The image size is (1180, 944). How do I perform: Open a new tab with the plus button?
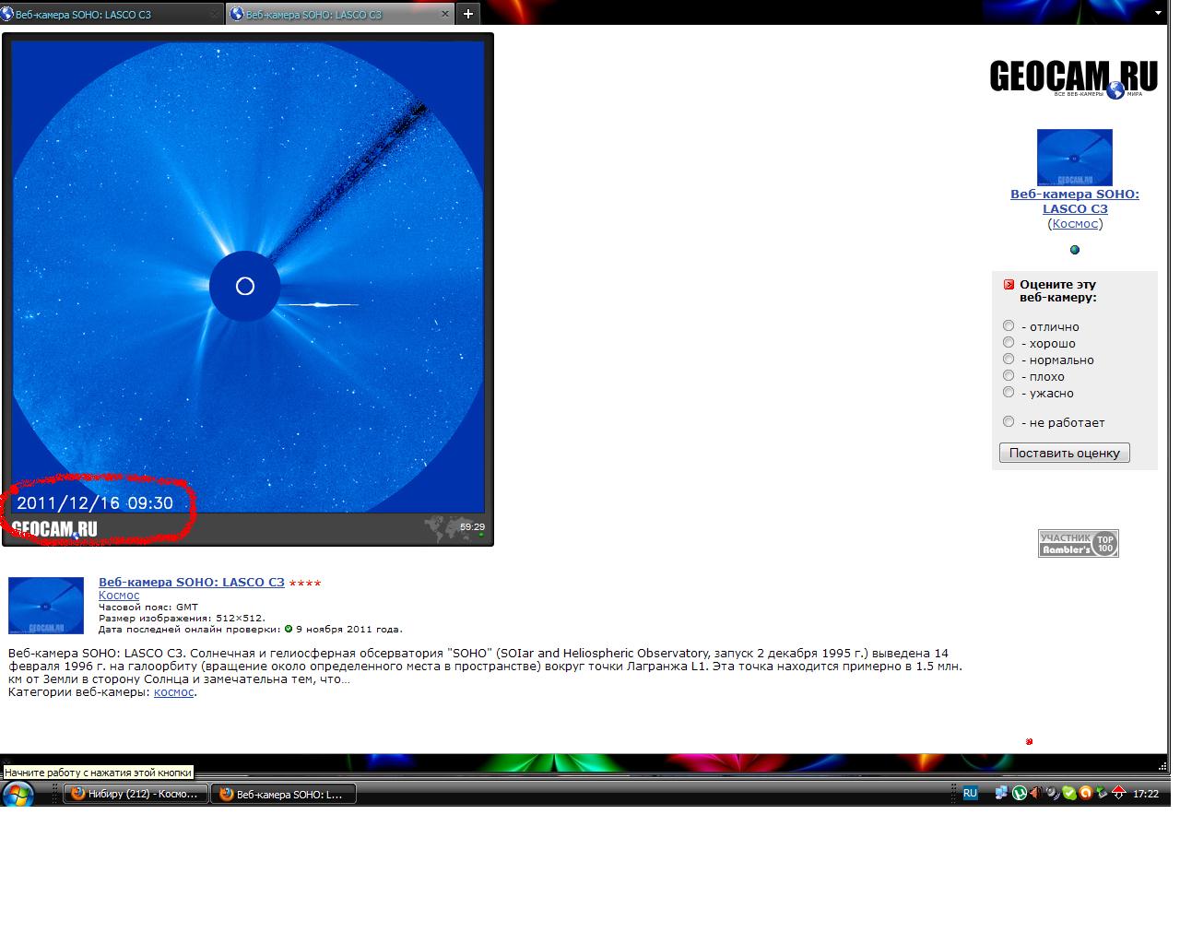(x=468, y=14)
